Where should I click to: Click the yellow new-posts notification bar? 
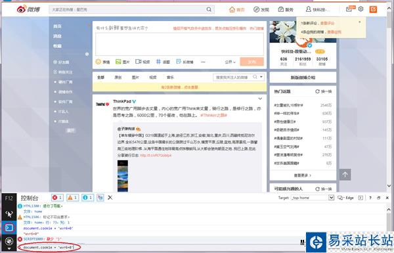[x=179, y=87]
